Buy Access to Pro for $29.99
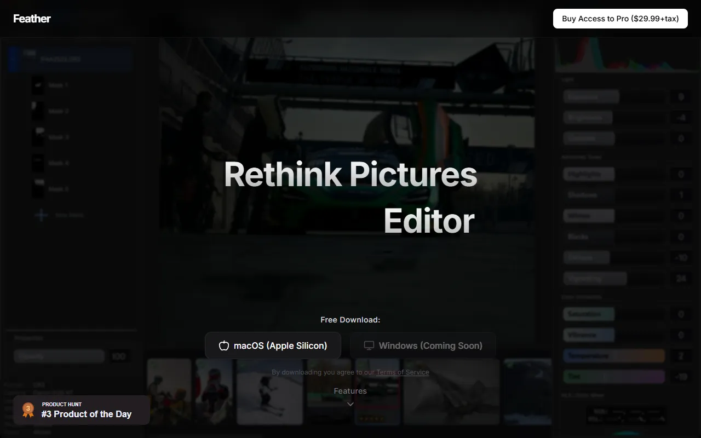701x438 pixels. (620, 19)
